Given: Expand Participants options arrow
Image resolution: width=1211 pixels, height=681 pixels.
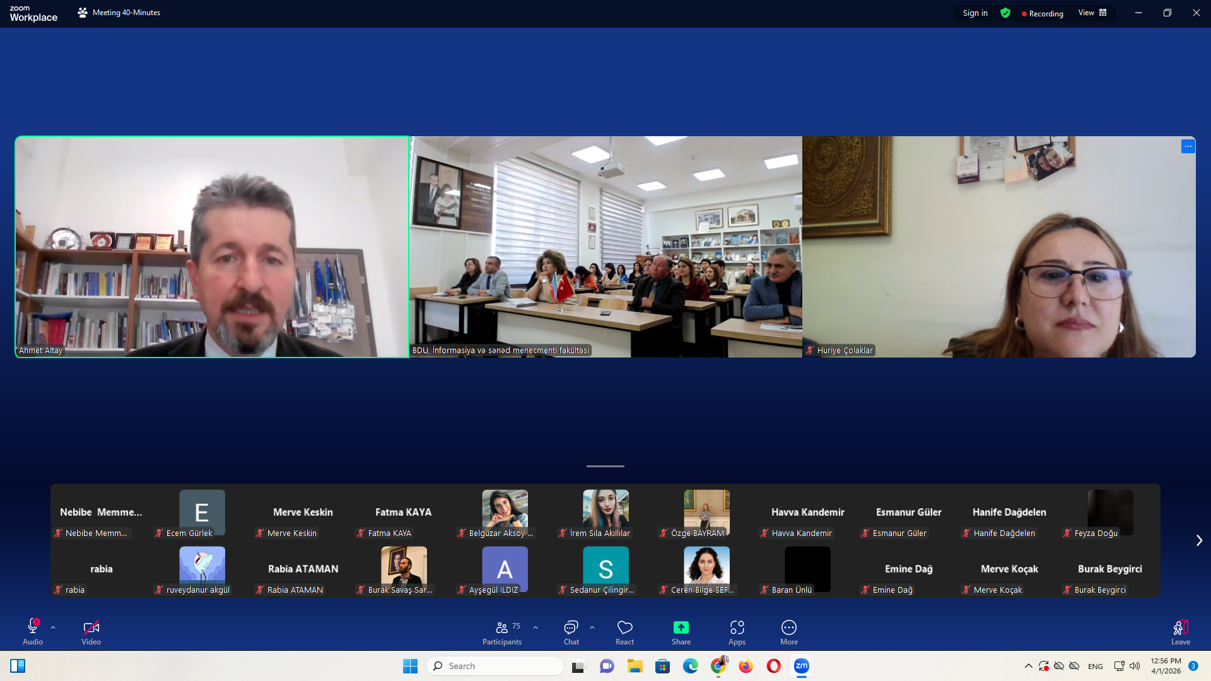Looking at the screenshot, I should 535,627.
